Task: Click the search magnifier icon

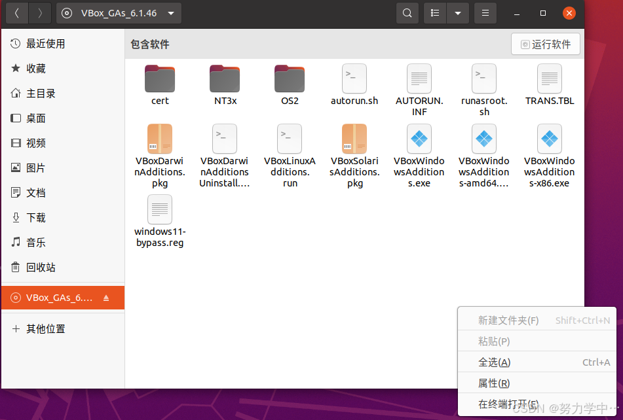Action: tap(407, 13)
